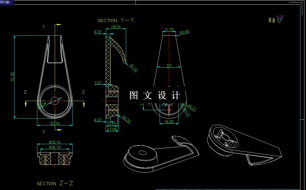306x190 pixels.
Task: Pick the isometric hook view with solid boss
Action: click(161, 154)
